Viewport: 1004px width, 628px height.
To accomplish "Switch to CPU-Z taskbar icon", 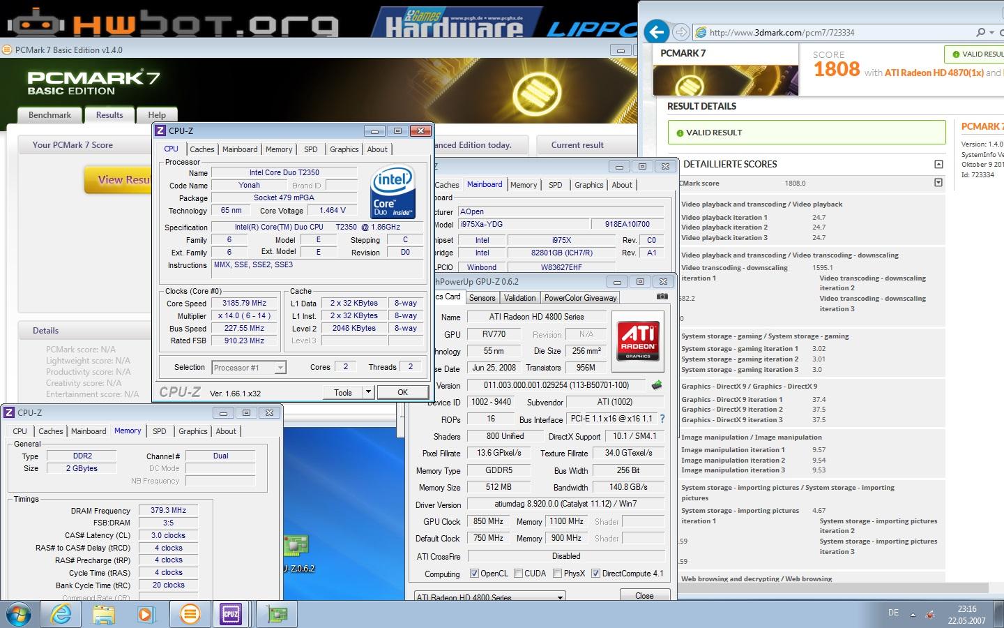I will click(231, 615).
